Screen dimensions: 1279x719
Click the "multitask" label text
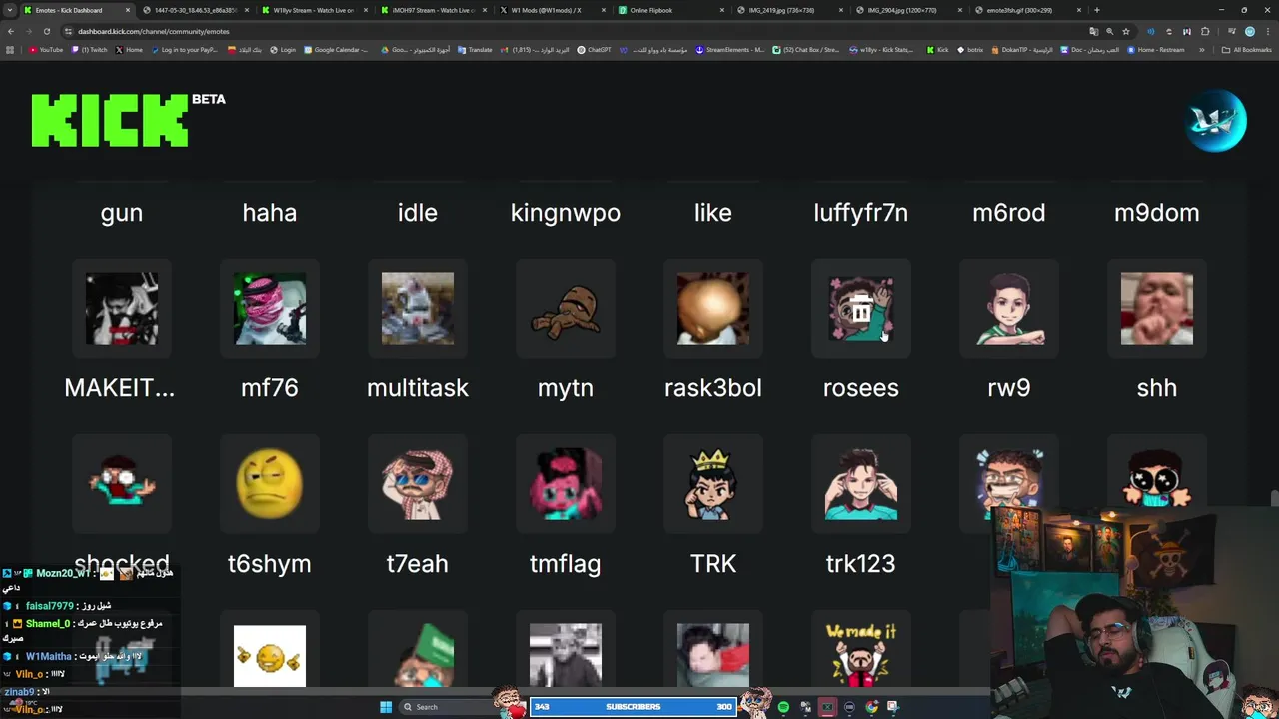pos(418,388)
